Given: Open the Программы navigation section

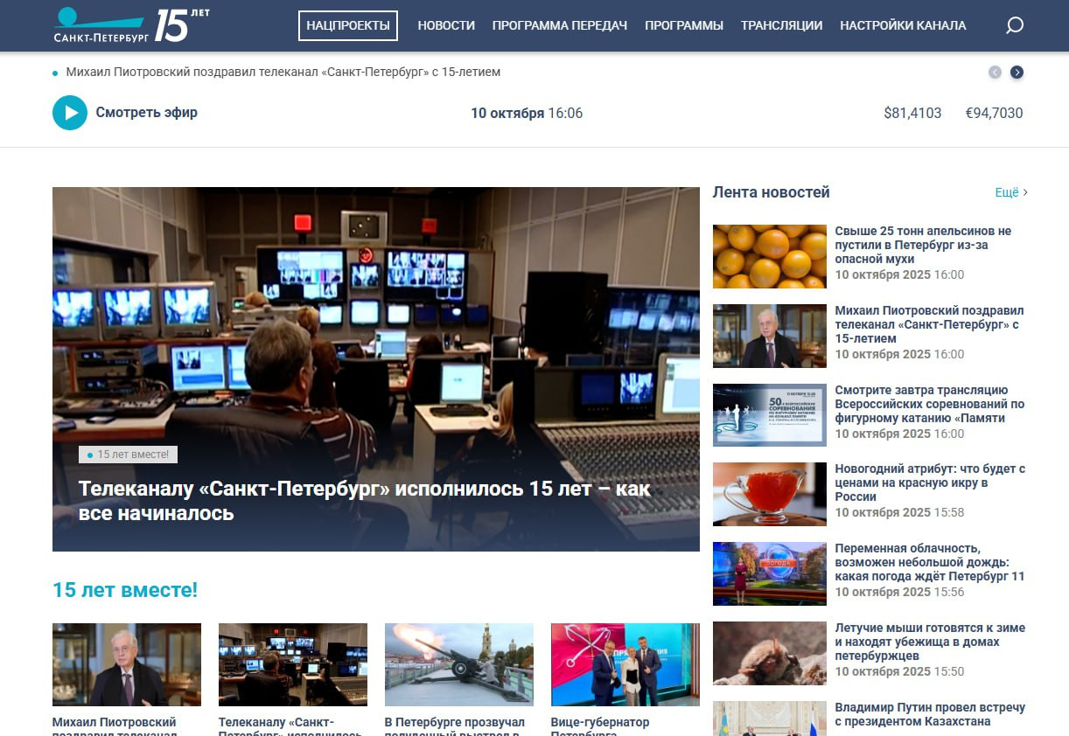Looking at the screenshot, I should point(684,26).
